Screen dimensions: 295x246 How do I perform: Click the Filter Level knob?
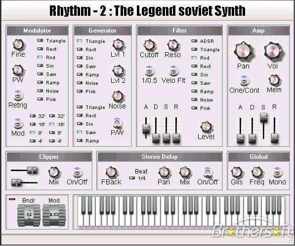206,127
